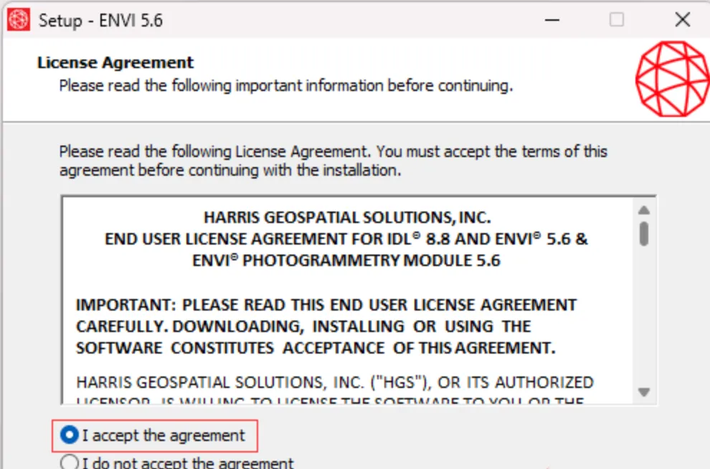This screenshot has width=710, height=469.
Task: Click the license text scroll-up arrow
Action: [x=643, y=210]
